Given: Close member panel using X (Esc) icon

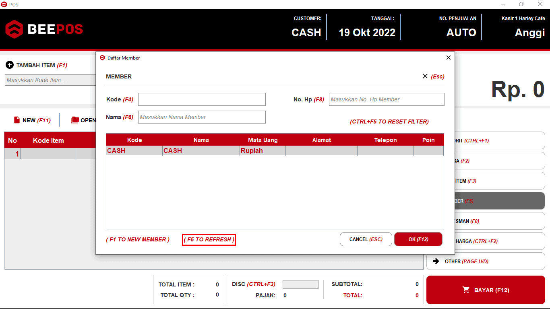Looking at the screenshot, I should pyautogui.click(x=425, y=76).
